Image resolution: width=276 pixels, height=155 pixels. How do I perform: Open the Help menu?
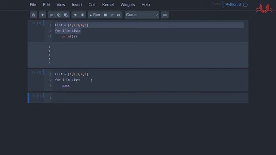tap(146, 5)
